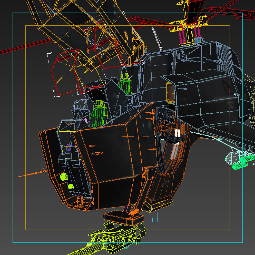This screenshot has height=255, width=255.
Task: Select the orange cone tip below the nose
Action: pos(134,212)
